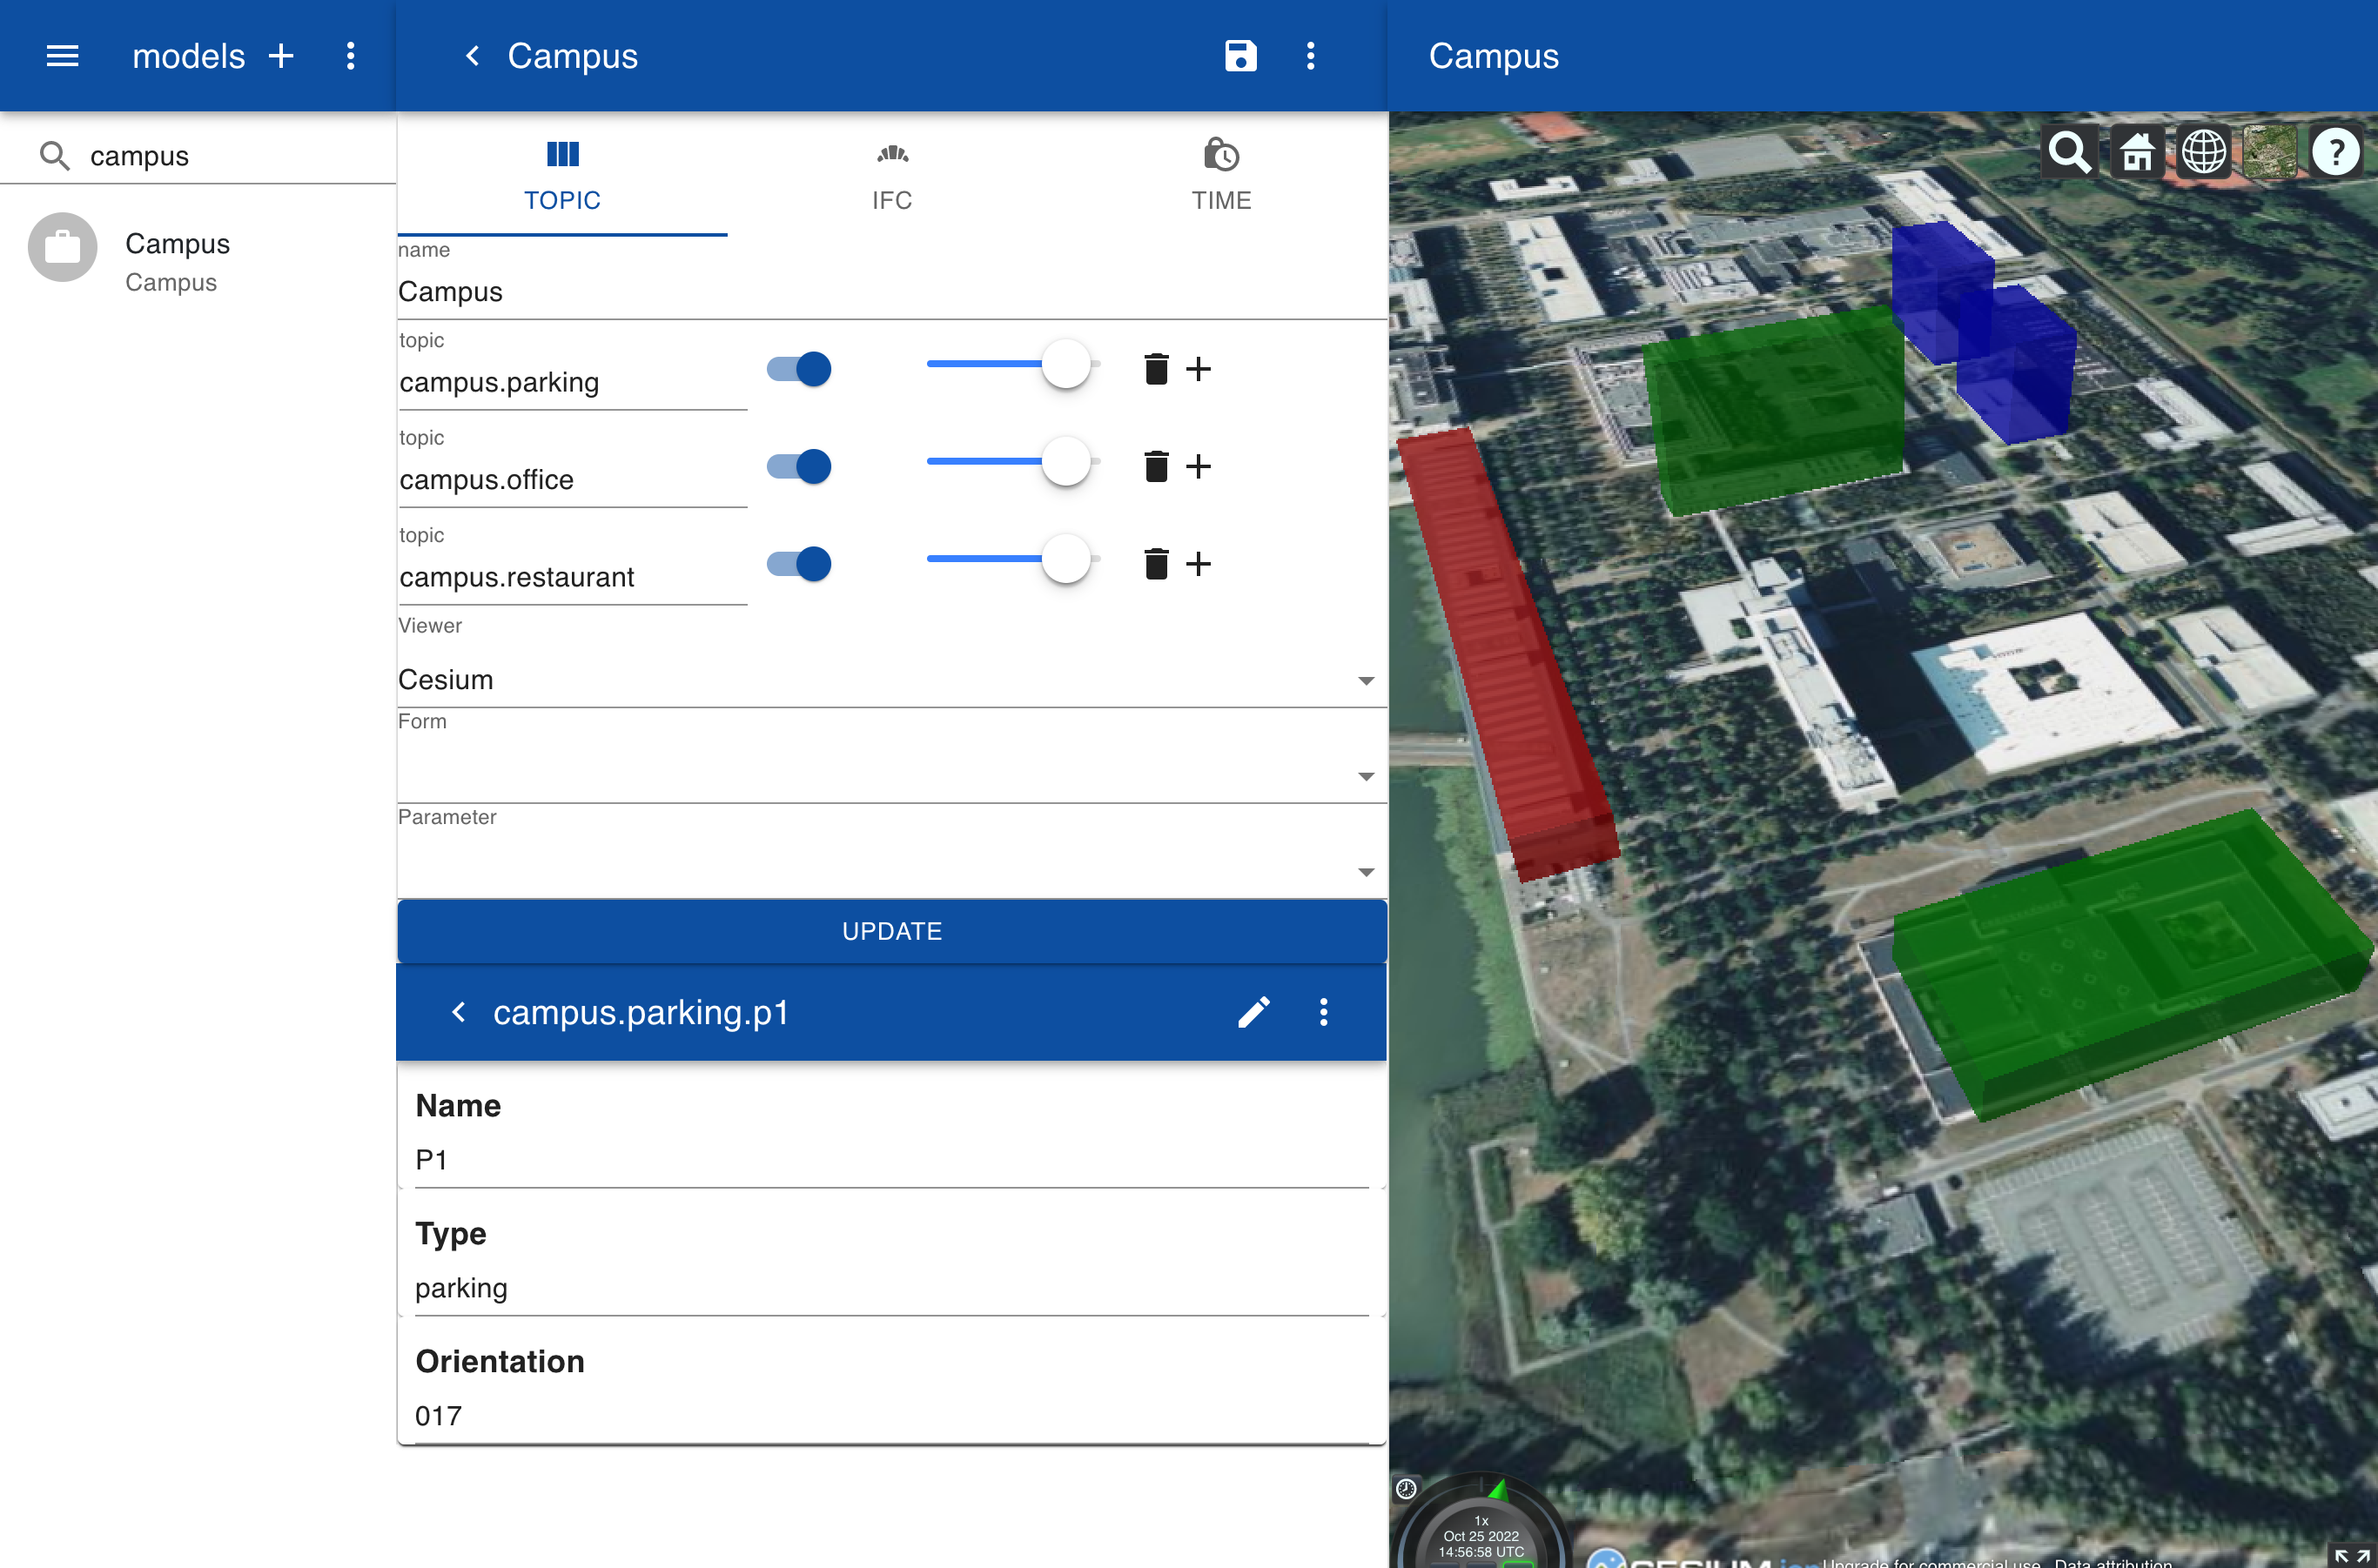Reset view with Cesium home icon
The height and width of the screenshot is (1568, 2378).
pyautogui.click(x=2136, y=152)
